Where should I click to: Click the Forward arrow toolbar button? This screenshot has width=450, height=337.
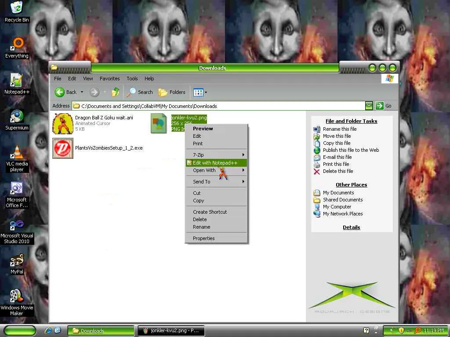[94, 92]
